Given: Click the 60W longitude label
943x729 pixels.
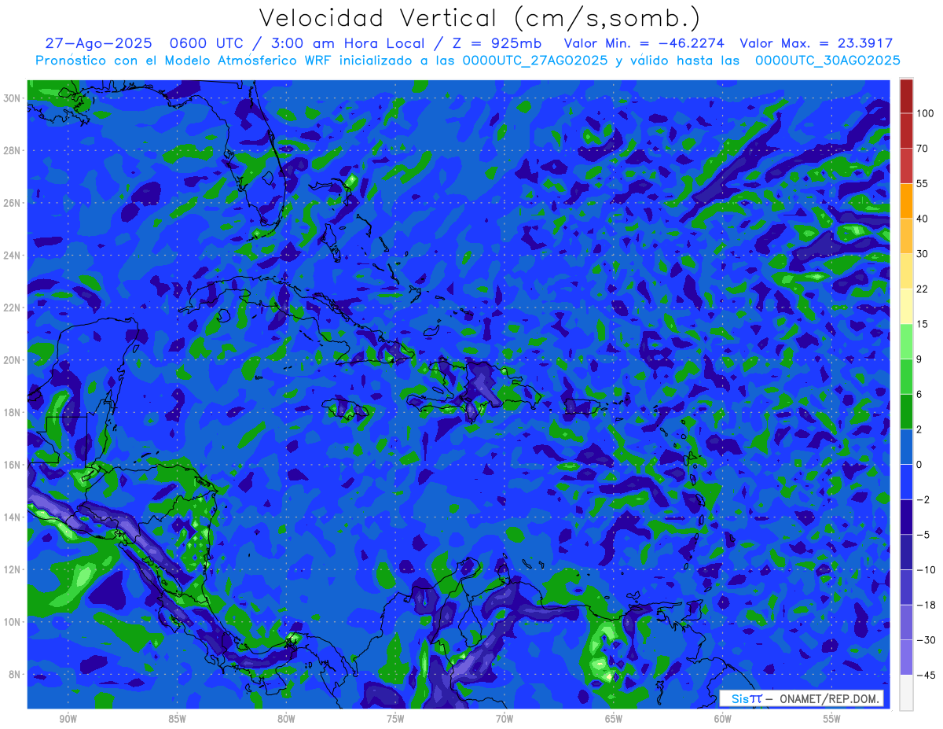Looking at the screenshot, I should click(723, 719).
